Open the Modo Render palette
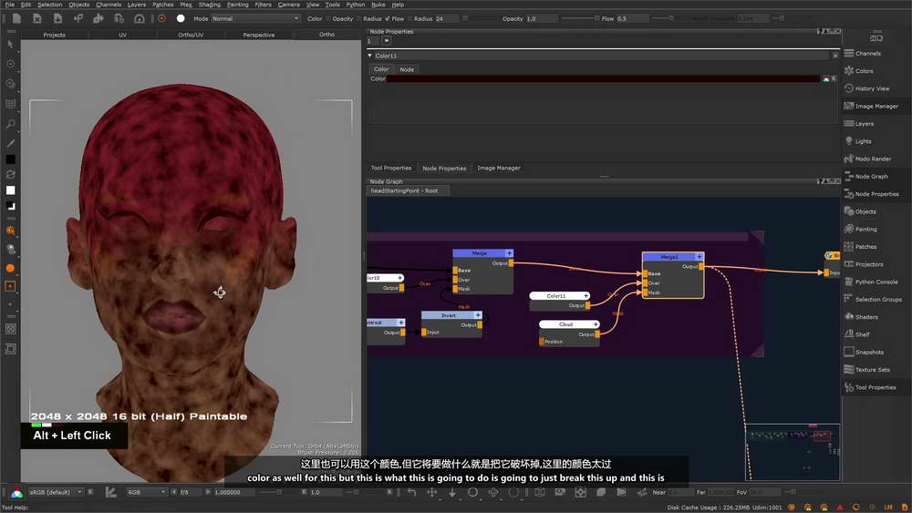This screenshot has height=513, width=912. point(873,159)
